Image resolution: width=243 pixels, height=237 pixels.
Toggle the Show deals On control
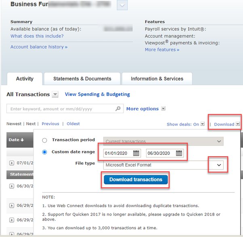(x=203, y=124)
